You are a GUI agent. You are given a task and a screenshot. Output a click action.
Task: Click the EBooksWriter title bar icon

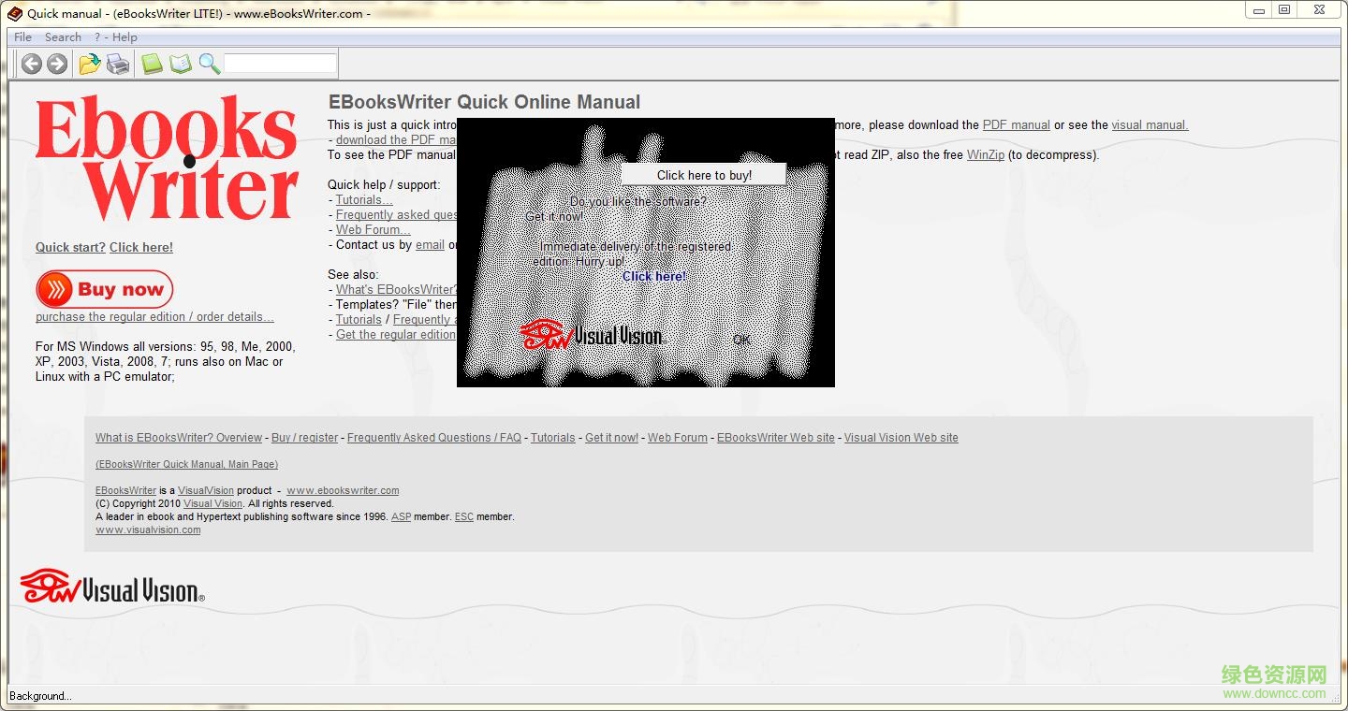pos(13,13)
